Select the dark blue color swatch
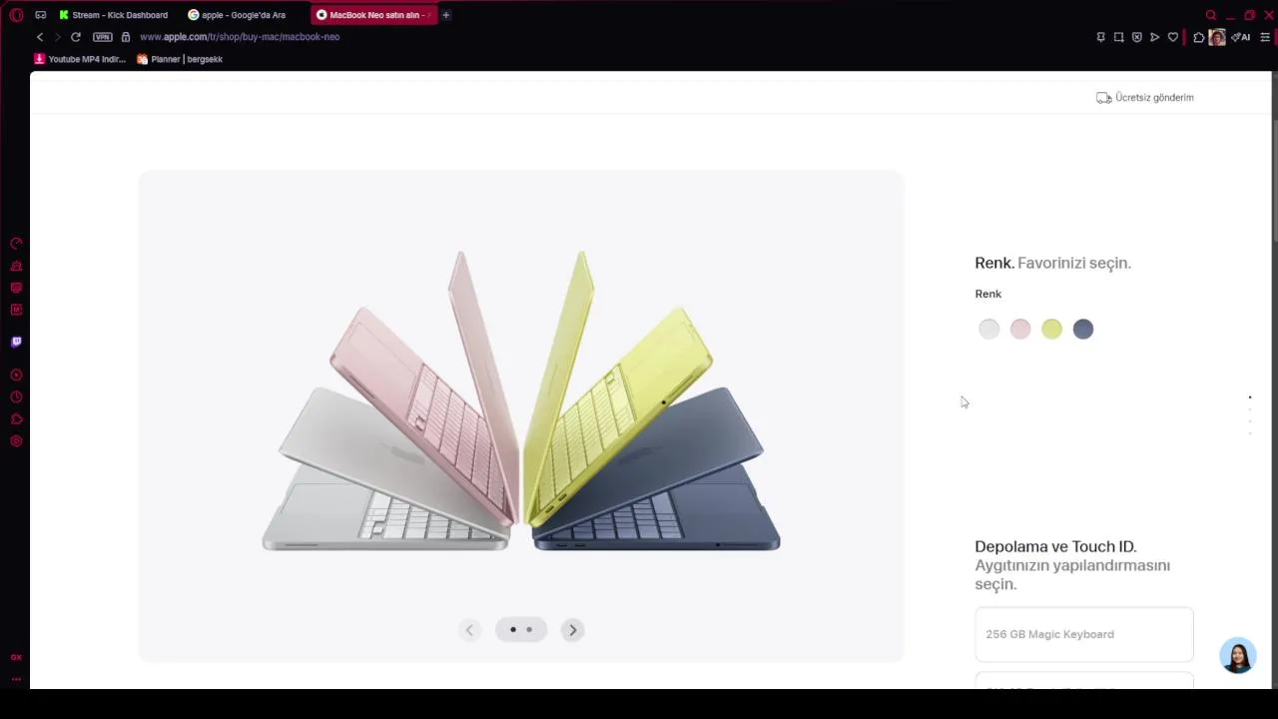Screen dimensions: 1278x719 (x=1083, y=329)
